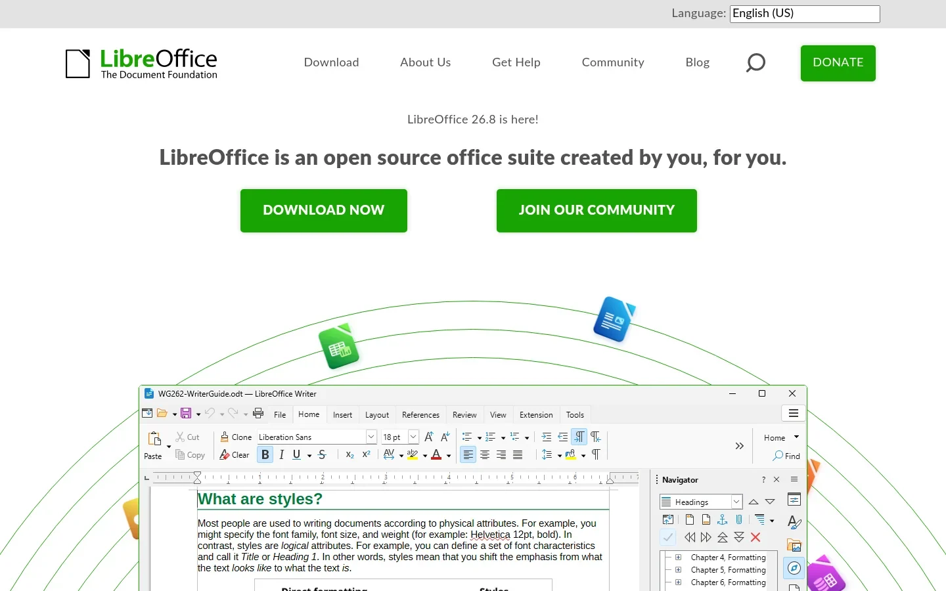
Task: Click the Clone formatting tool
Action: (236, 437)
